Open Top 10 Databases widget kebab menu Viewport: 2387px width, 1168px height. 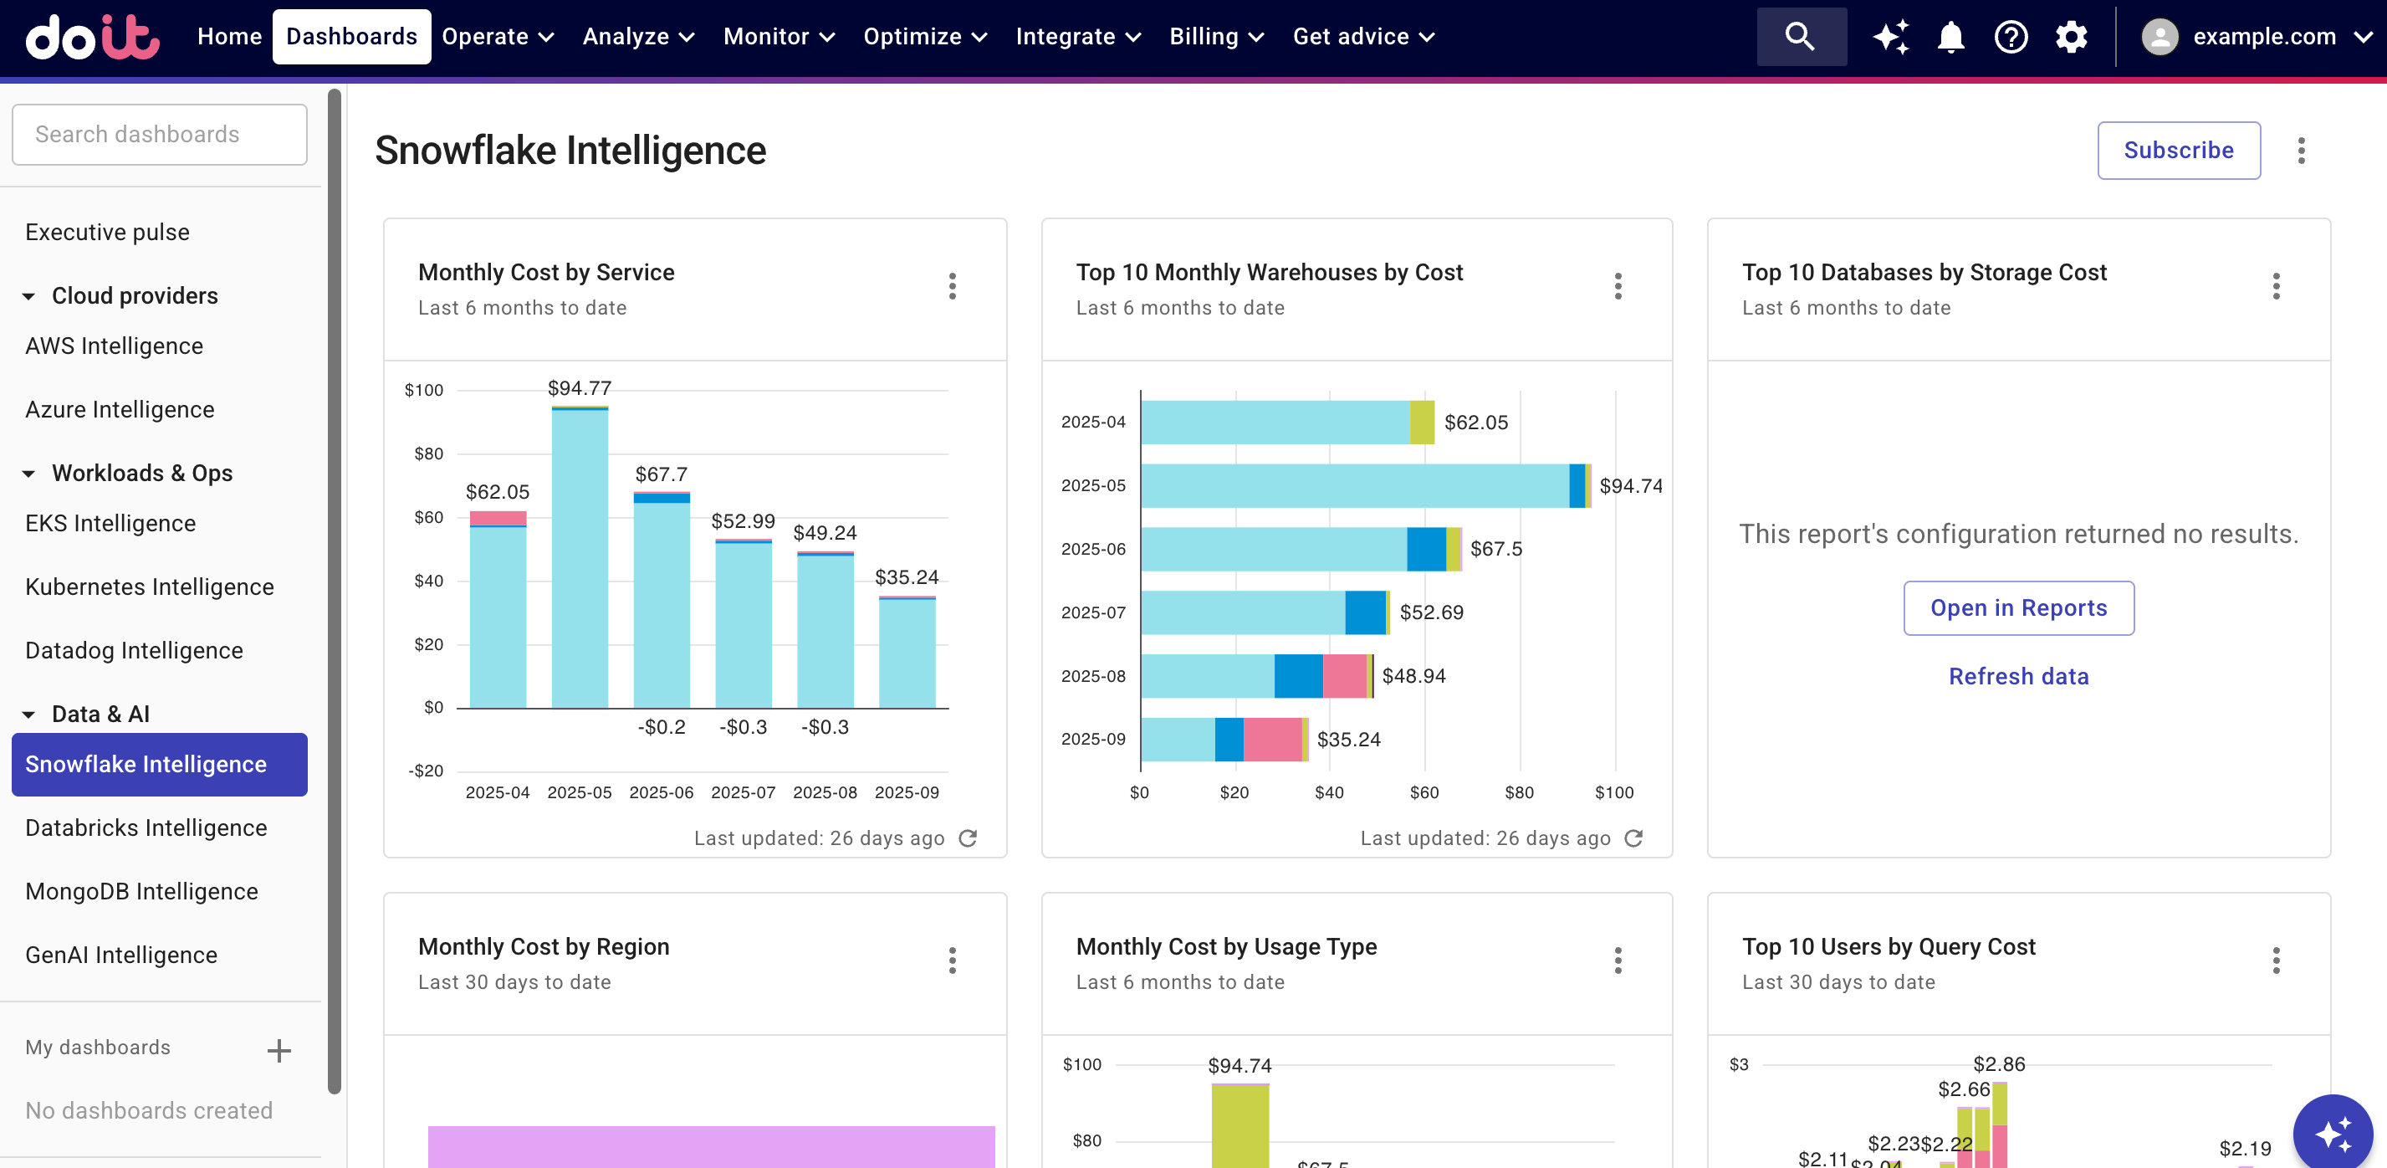click(x=2276, y=285)
